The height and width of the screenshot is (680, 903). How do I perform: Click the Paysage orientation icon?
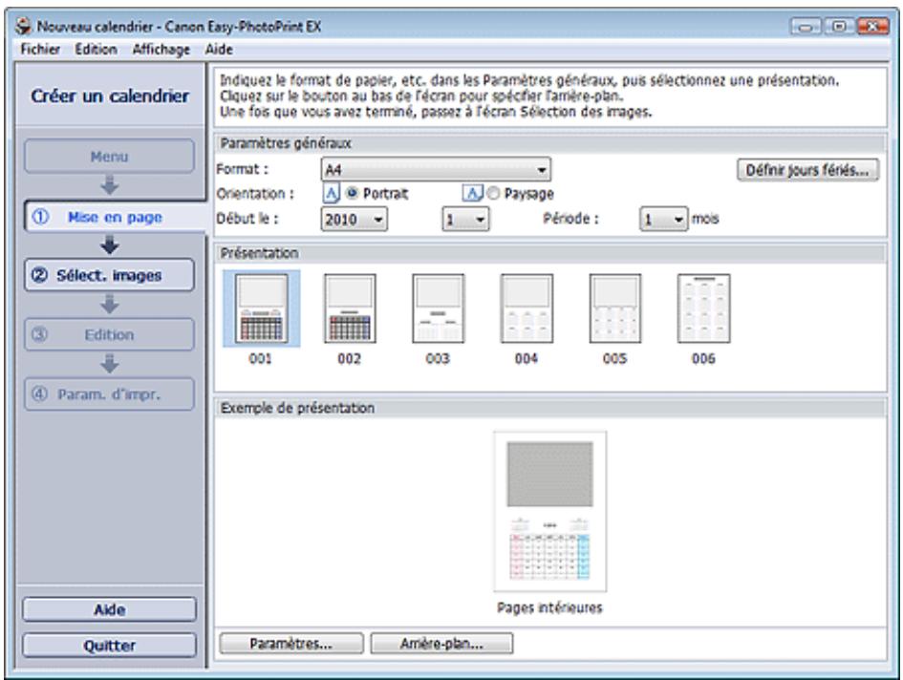(472, 194)
